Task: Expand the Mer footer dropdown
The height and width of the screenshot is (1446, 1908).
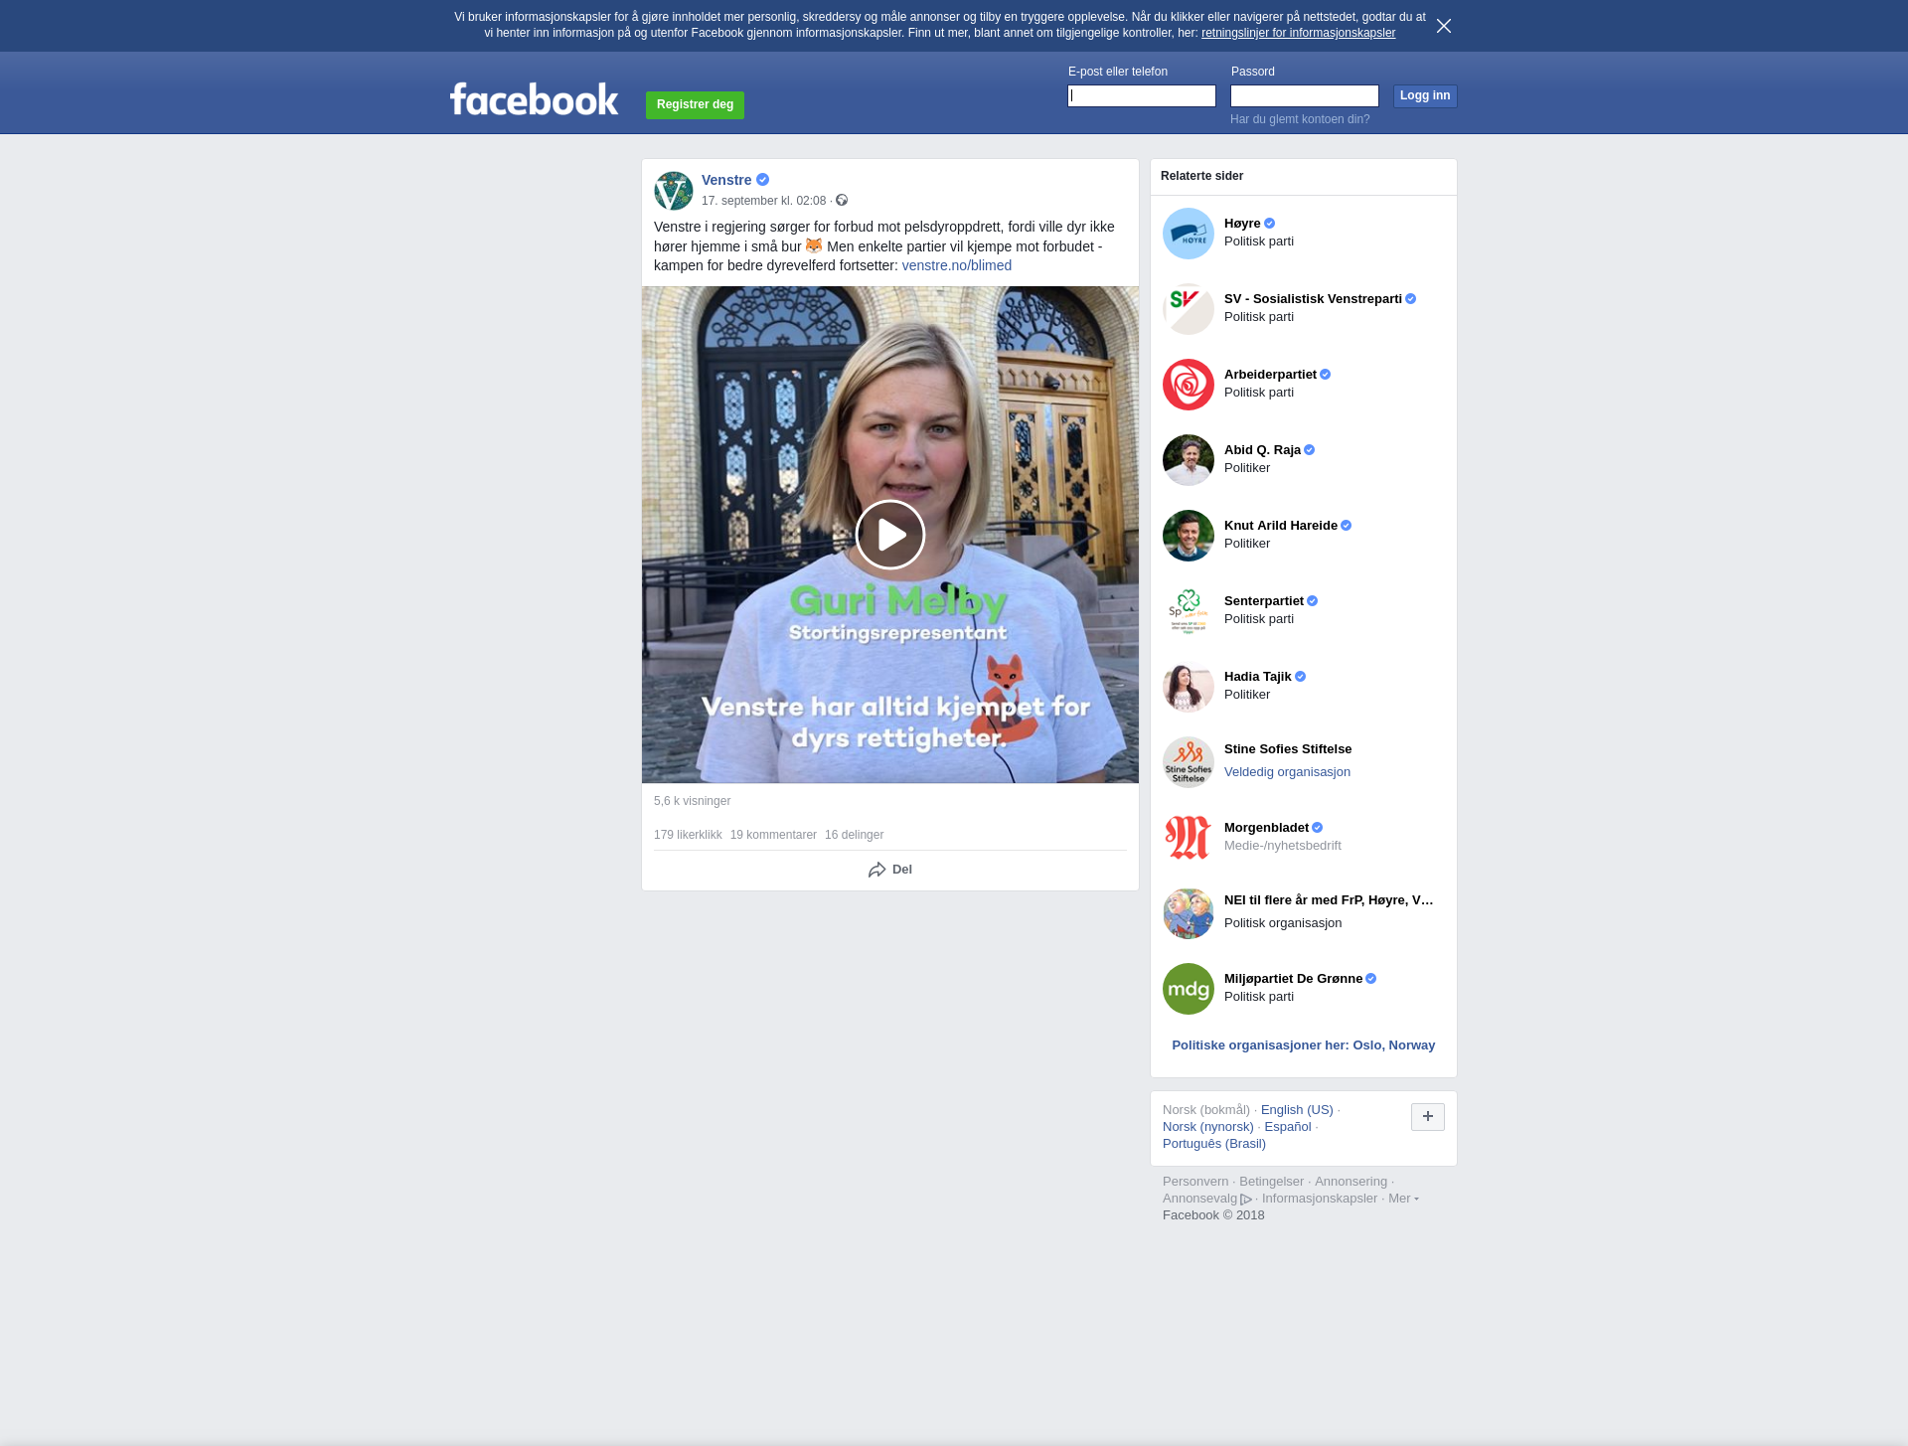Action: (1403, 1199)
